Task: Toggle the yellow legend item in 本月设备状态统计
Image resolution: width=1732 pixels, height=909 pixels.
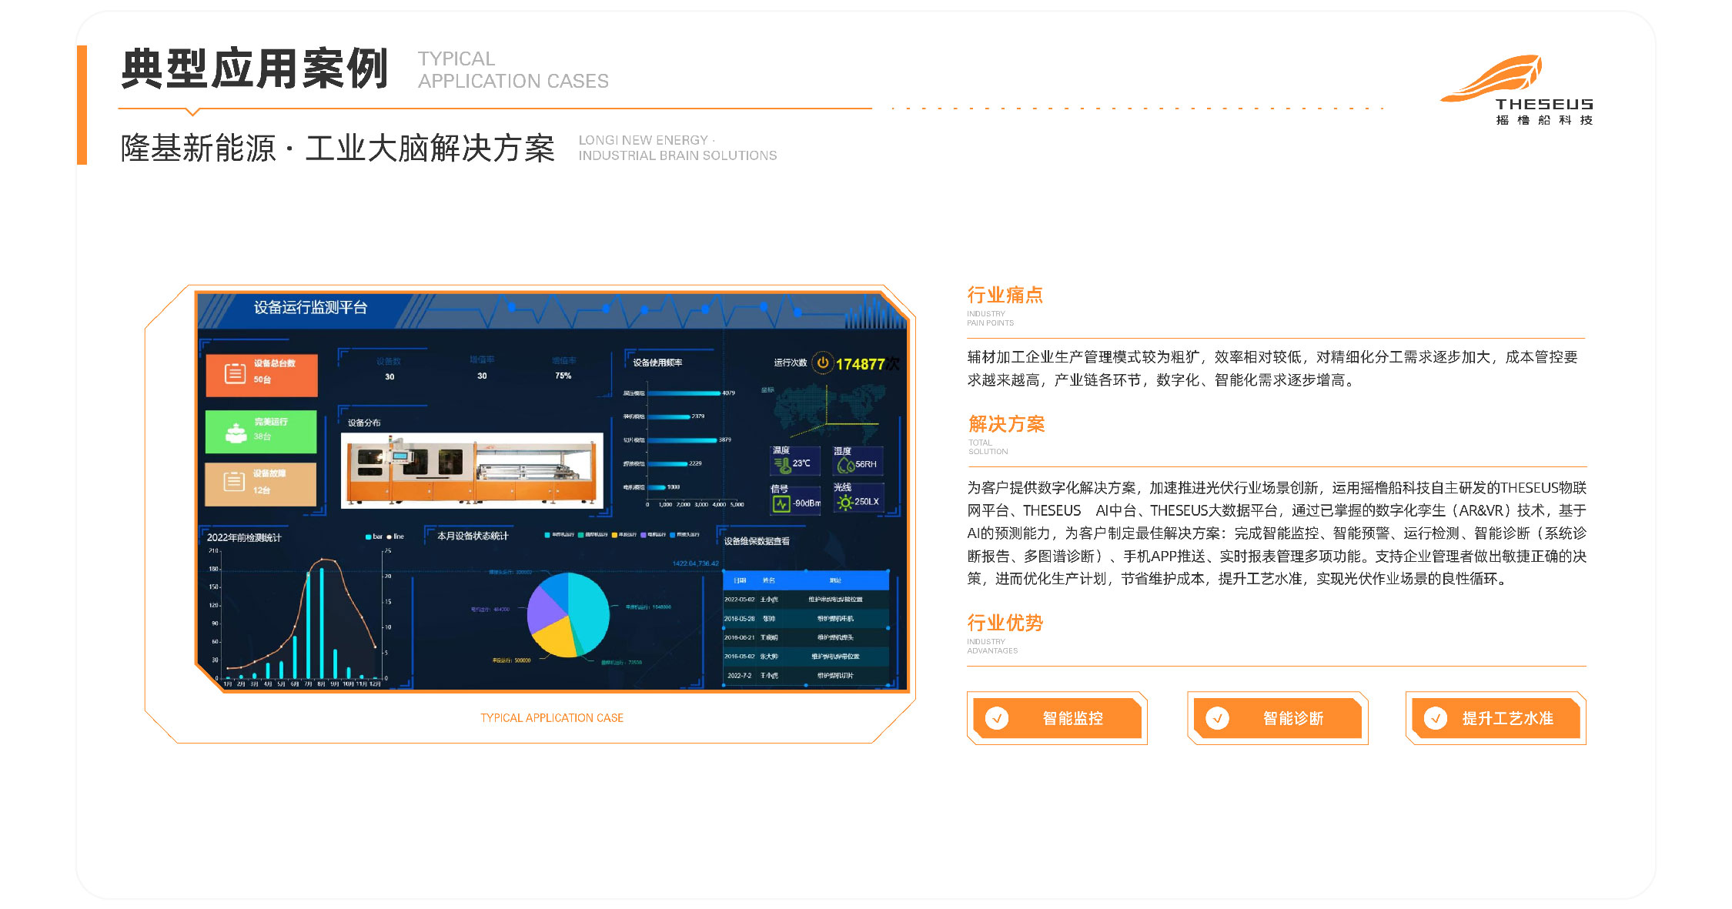Action: 624,534
